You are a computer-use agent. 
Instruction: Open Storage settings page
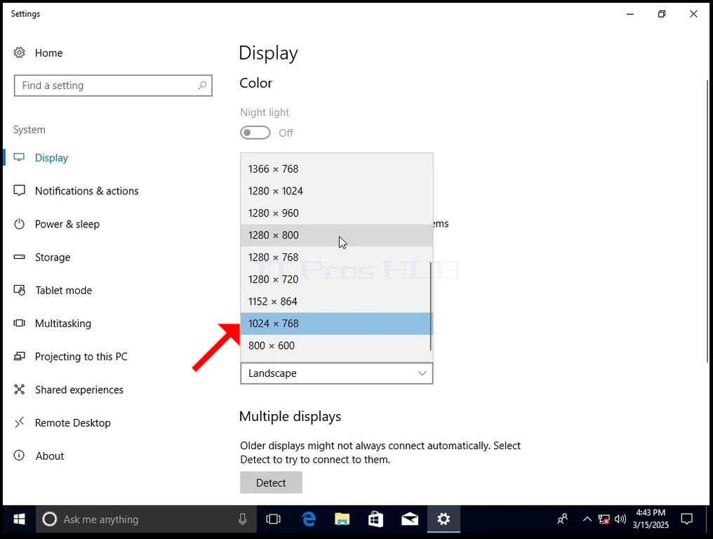(x=53, y=257)
